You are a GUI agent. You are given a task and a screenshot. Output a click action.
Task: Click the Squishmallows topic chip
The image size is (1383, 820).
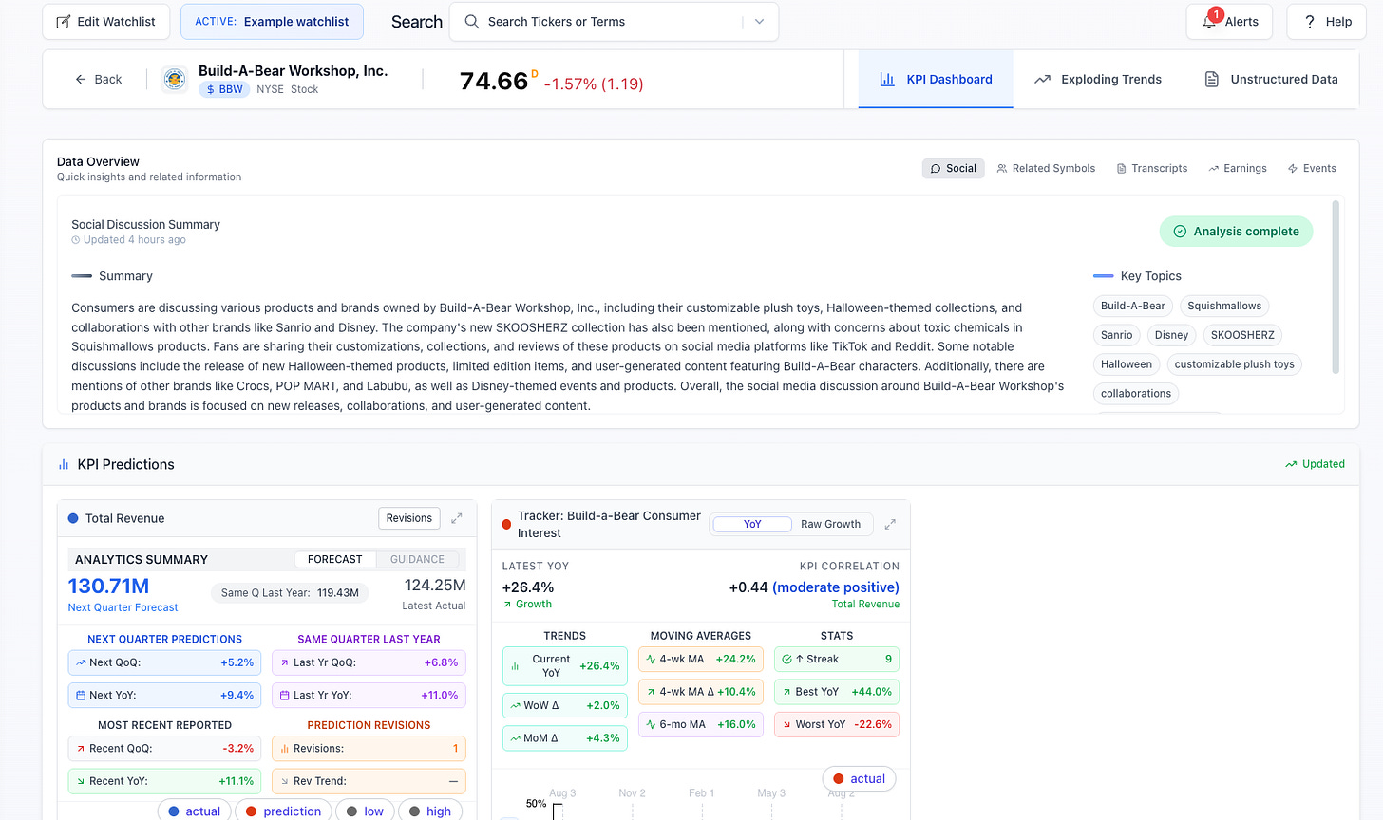click(1224, 307)
